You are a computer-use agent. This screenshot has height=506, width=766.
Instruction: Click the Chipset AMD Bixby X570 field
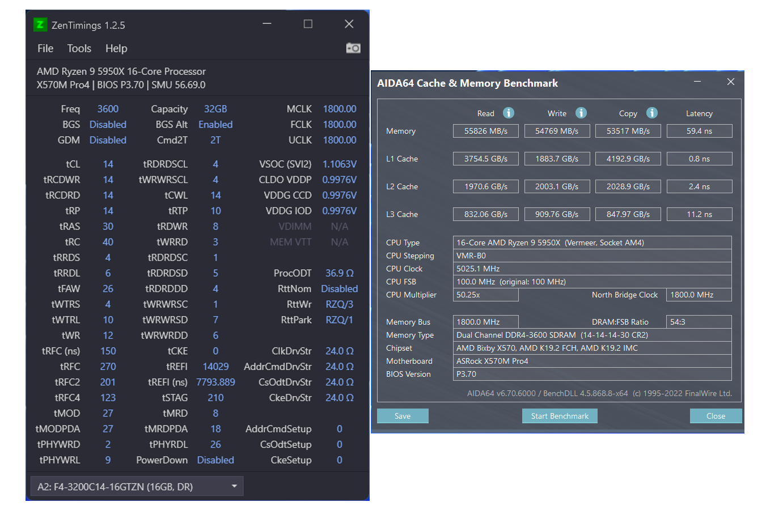(x=593, y=348)
